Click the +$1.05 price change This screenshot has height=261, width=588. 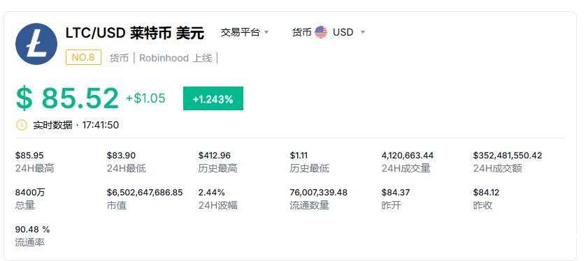tap(145, 98)
